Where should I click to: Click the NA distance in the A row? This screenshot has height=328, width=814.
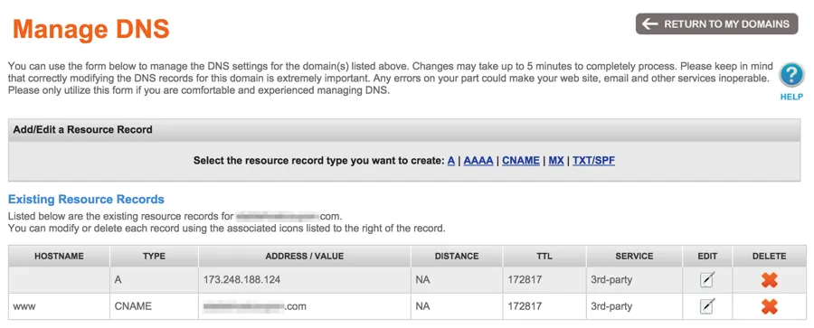coord(457,280)
